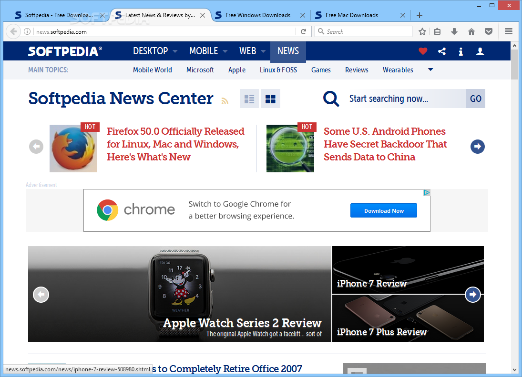Go to next review slide arrow
The width and height of the screenshot is (522, 377).
coord(473,295)
